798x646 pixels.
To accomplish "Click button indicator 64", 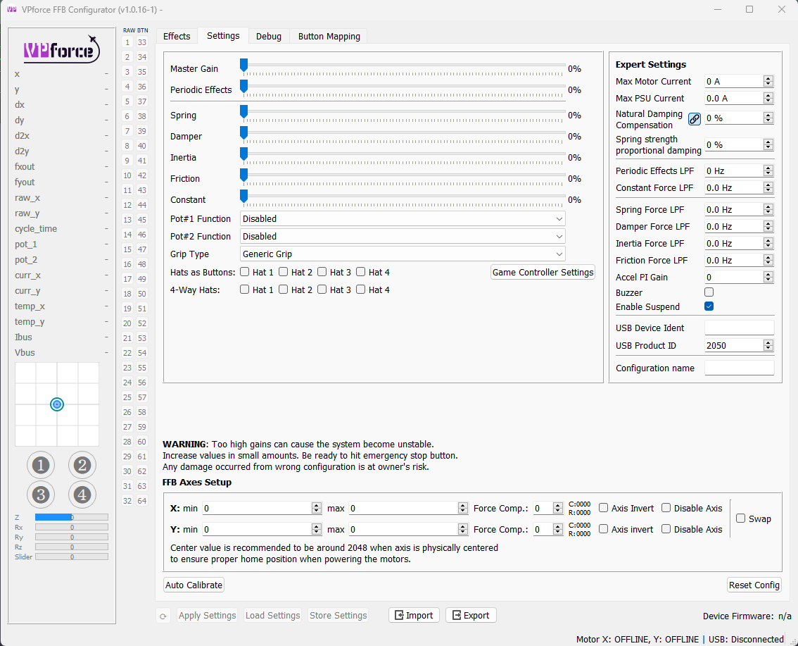I will tap(142, 501).
